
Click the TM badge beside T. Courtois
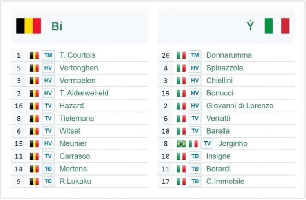click(x=48, y=55)
